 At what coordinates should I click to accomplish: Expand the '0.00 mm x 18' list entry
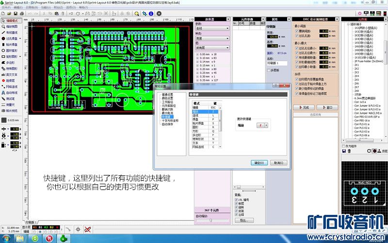197,54
